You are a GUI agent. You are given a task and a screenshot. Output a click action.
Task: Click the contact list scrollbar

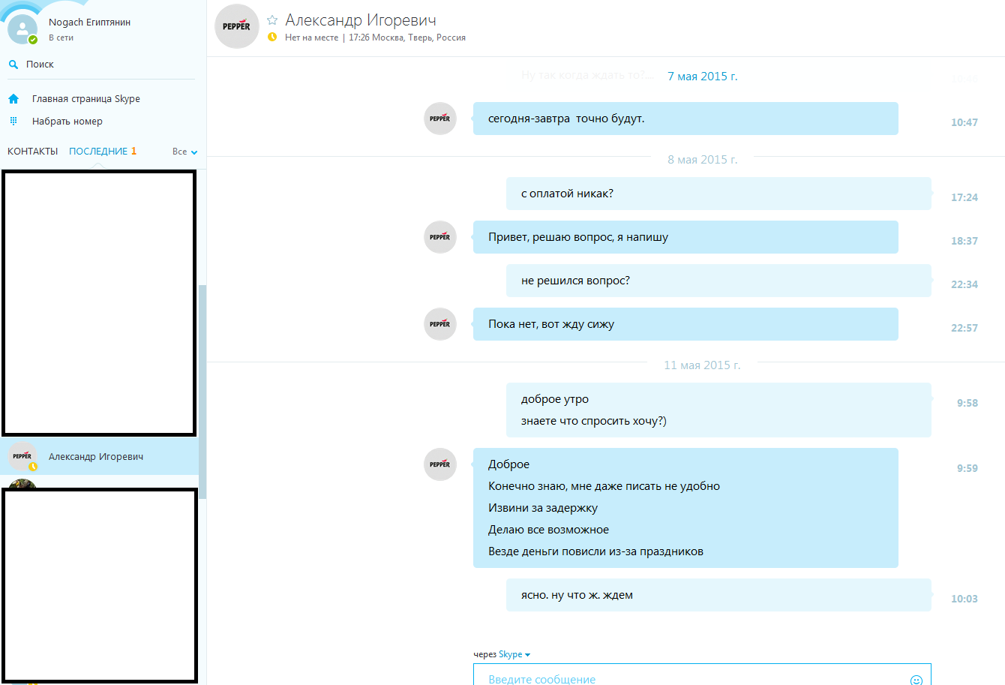coord(202,392)
